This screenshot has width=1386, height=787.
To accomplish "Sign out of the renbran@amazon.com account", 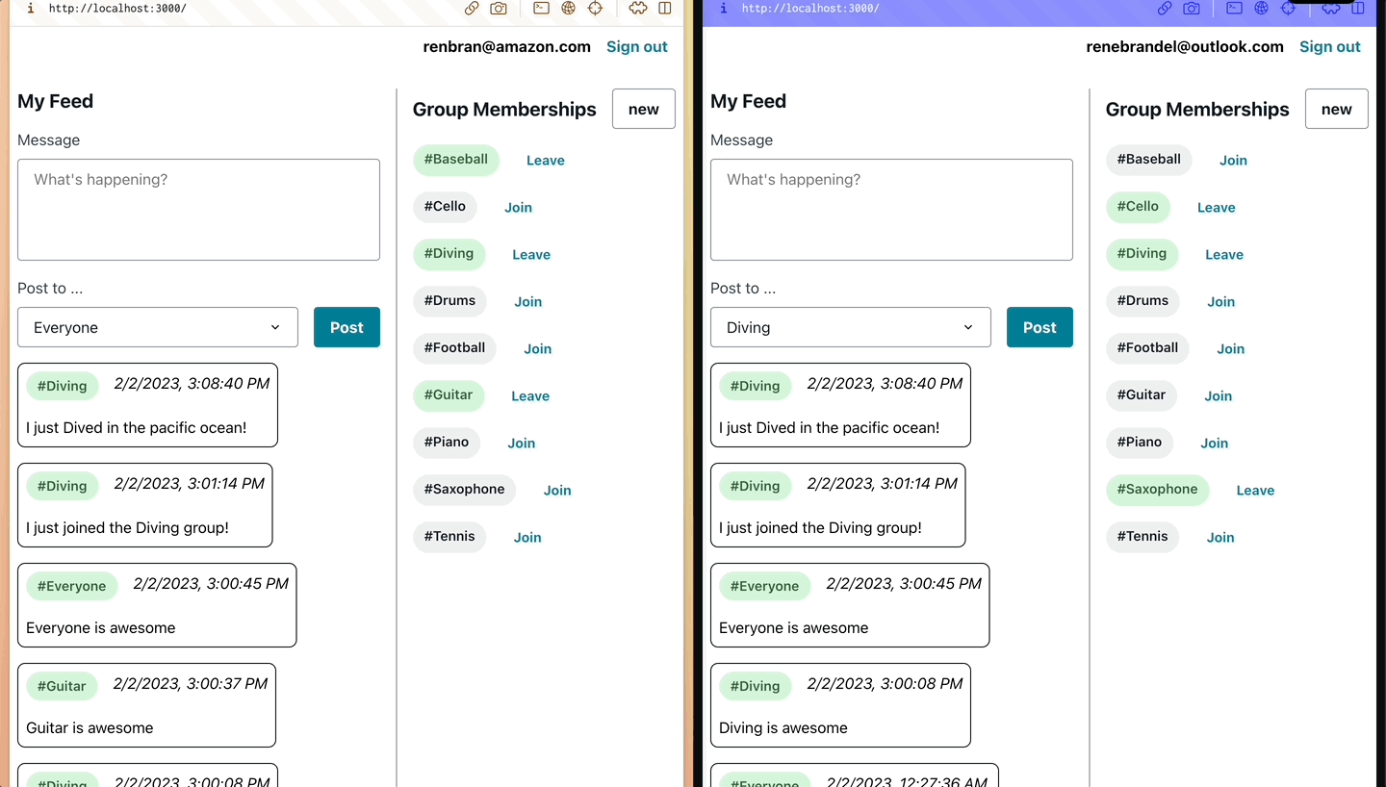I will [x=636, y=46].
